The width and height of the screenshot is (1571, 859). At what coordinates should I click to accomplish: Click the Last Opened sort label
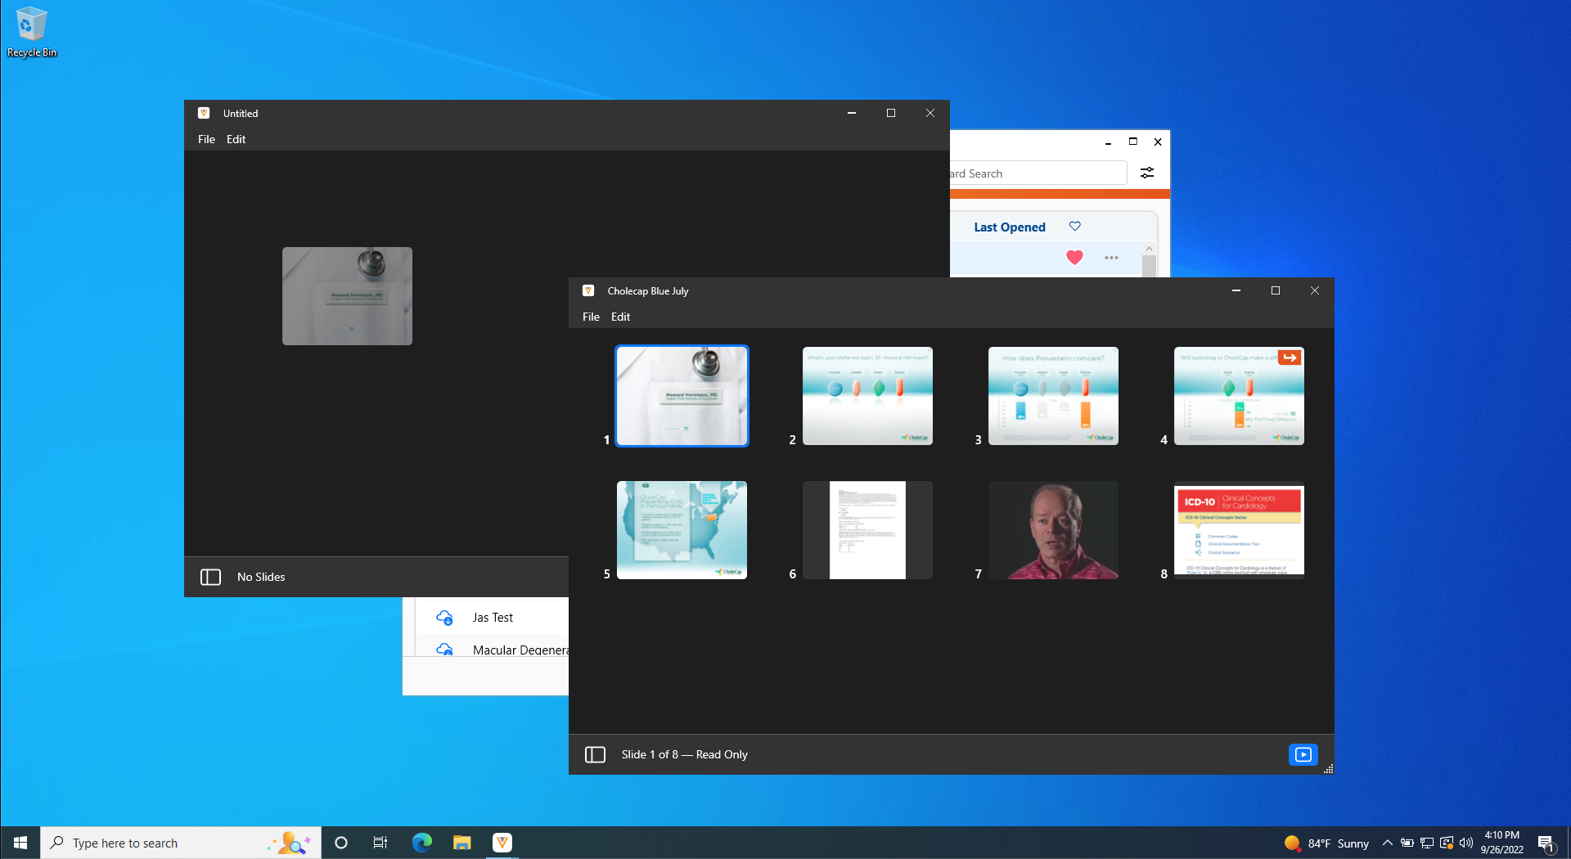(x=1009, y=227)
